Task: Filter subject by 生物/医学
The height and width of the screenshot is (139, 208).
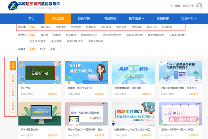Action: (x=57, y=41)
